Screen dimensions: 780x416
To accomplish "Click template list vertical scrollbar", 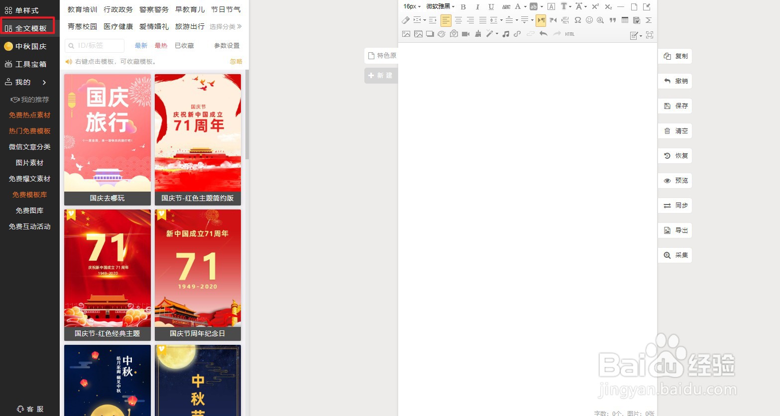I will tap(247, 114).
